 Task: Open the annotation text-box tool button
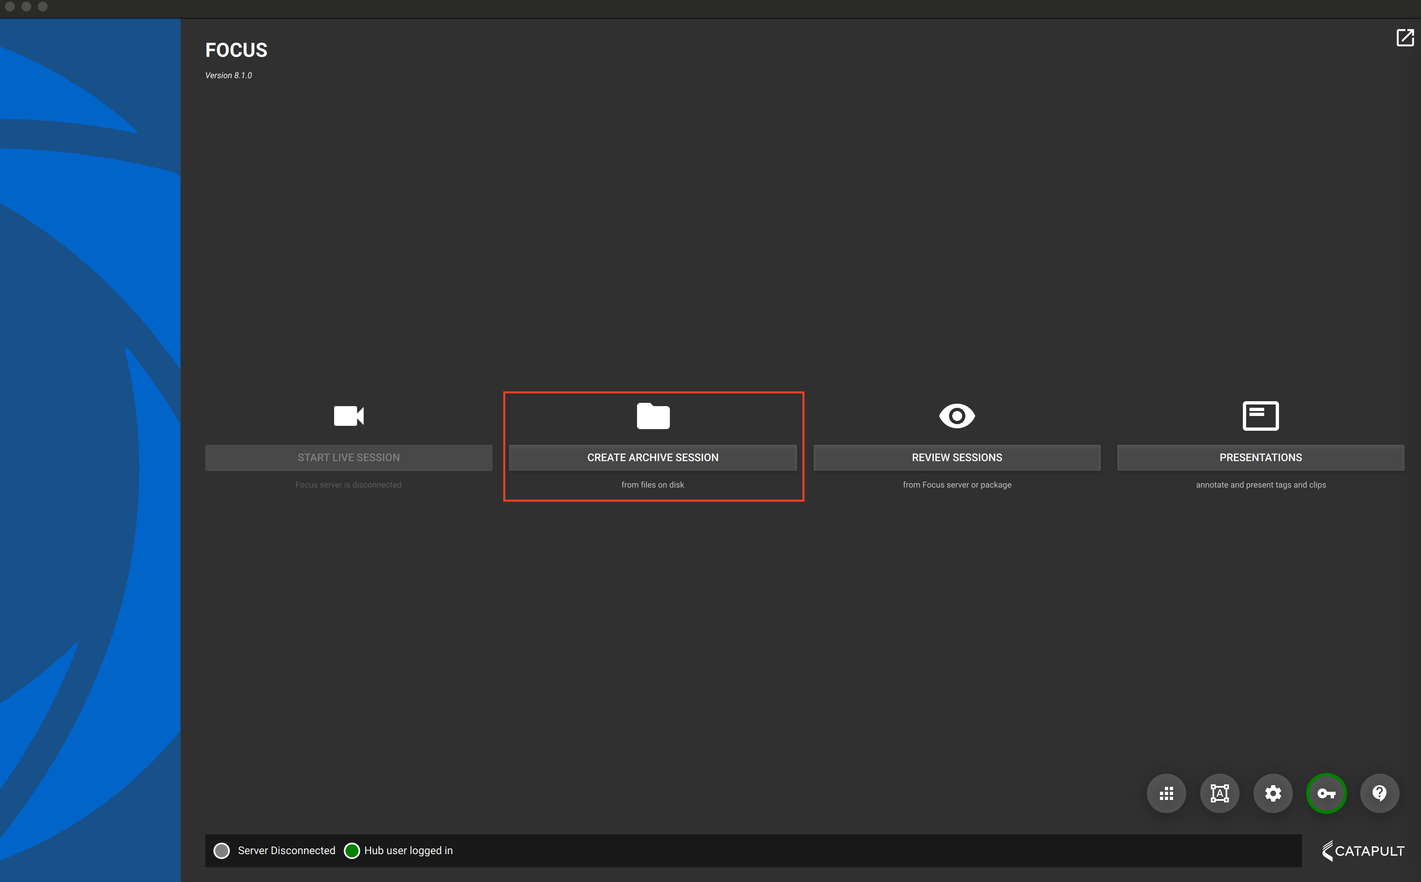click(x=1219, y=793)
